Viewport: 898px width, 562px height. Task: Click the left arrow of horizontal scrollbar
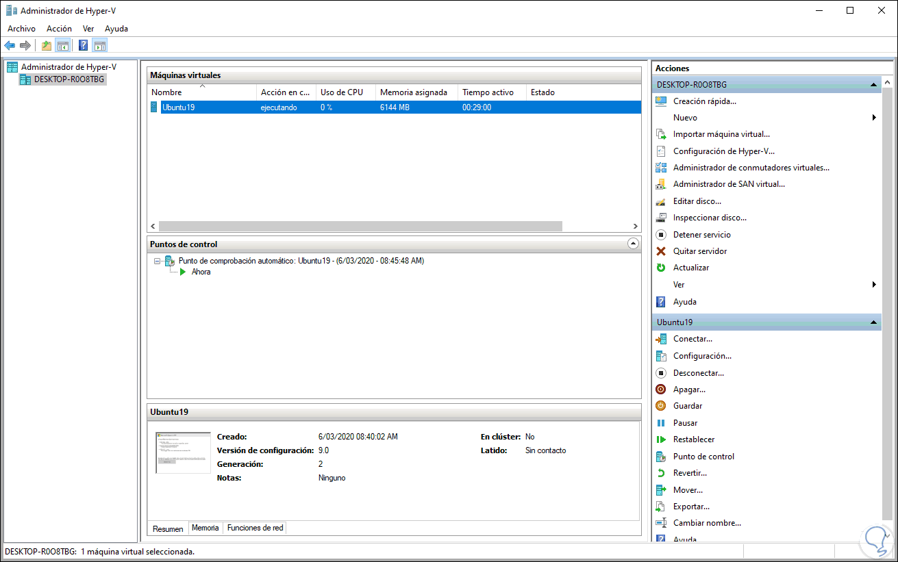click(x=153, y=226)
